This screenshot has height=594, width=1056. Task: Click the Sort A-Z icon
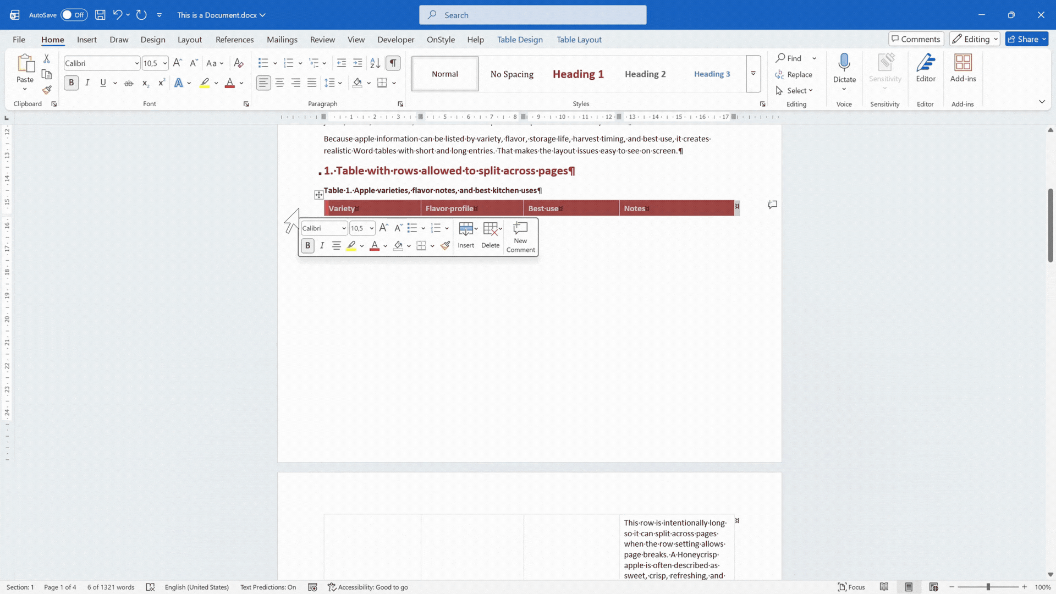[375, 63]
